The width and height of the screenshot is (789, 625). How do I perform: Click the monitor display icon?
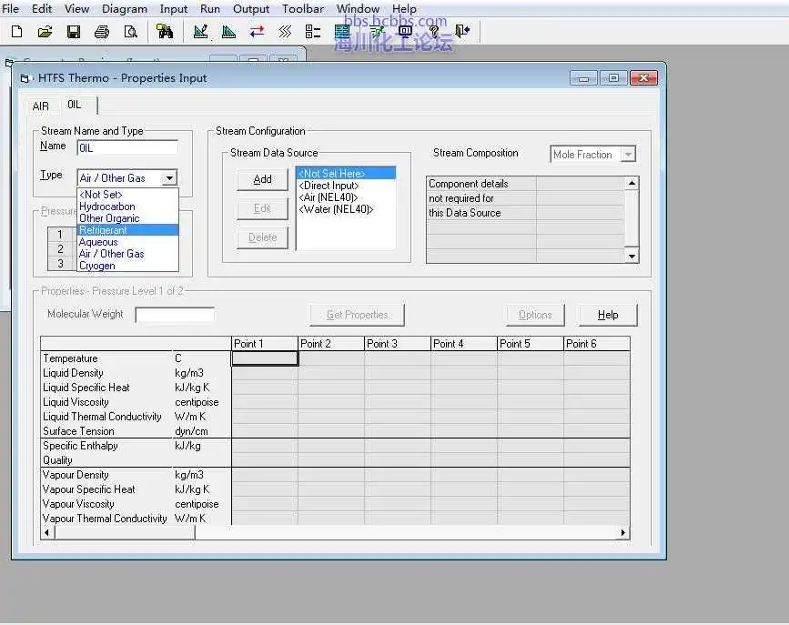405,32
